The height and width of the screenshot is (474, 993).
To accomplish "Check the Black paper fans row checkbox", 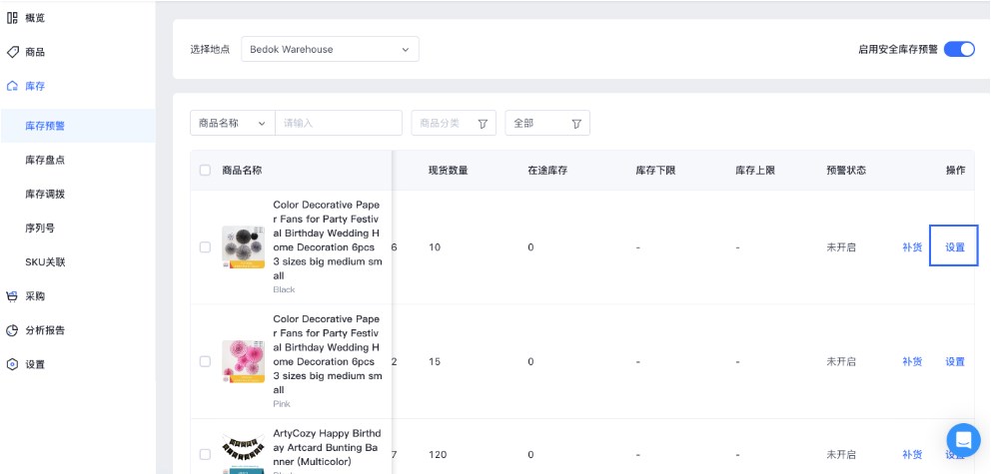I will click(206, 247).
